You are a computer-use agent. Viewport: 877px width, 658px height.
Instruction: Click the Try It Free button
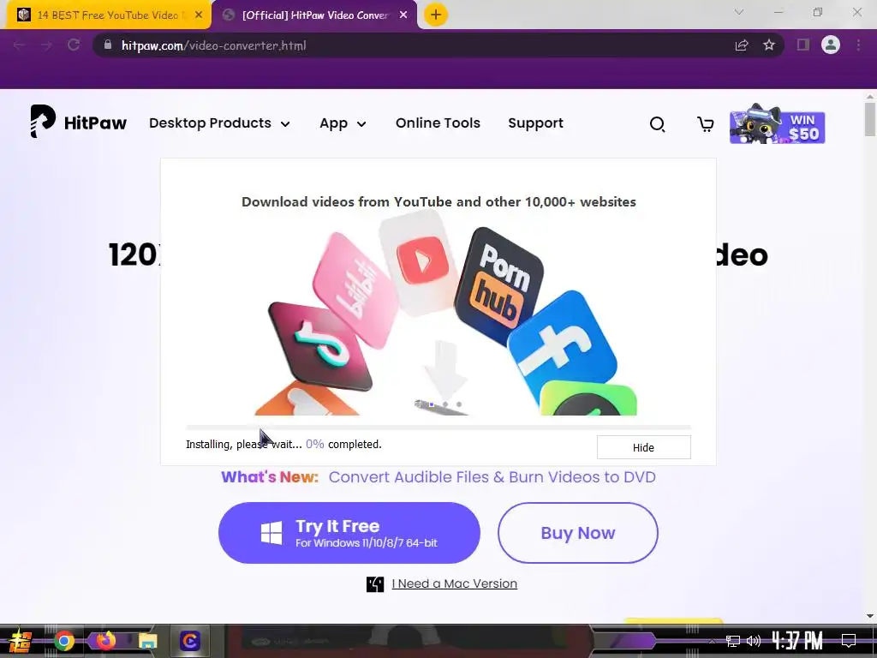(x=349, y=533)
